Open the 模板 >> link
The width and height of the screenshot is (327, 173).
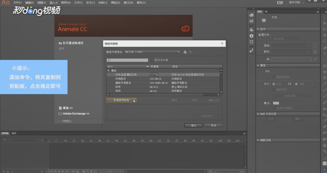pyautogui.click(x=68, y=108)
